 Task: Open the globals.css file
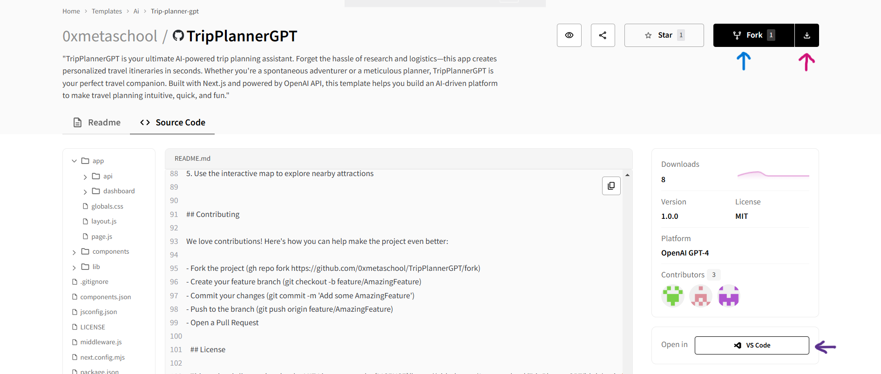pyautogui.click(x=107, y=206)
